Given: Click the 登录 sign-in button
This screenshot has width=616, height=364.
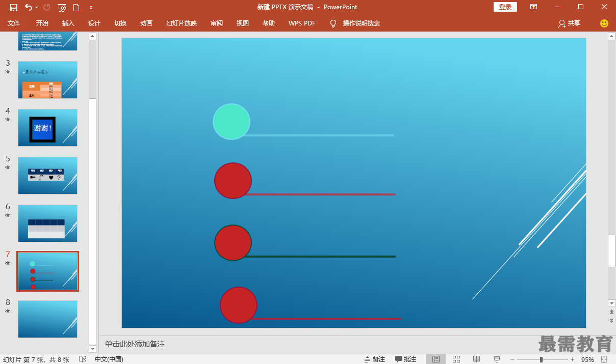Looking at the screenshot, I should pos(505,7).
